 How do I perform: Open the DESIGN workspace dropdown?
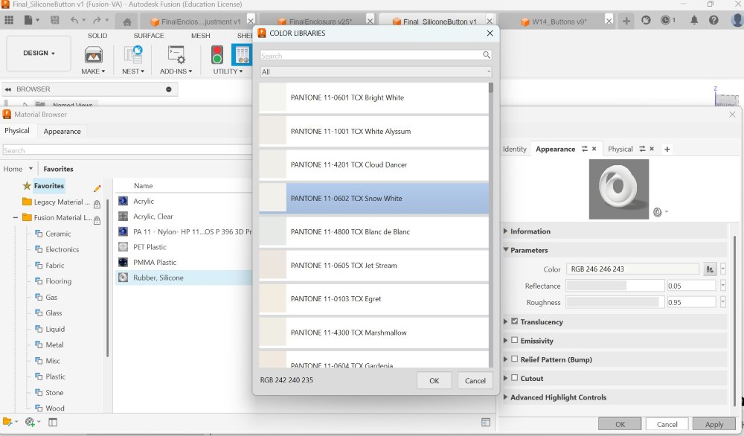click(x=39, y=53)
